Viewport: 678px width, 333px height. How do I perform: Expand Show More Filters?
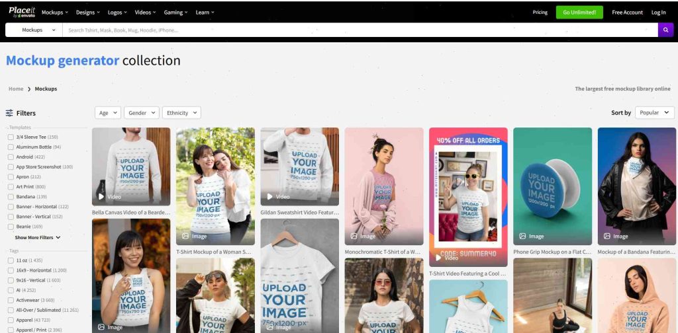coord(38,238)
